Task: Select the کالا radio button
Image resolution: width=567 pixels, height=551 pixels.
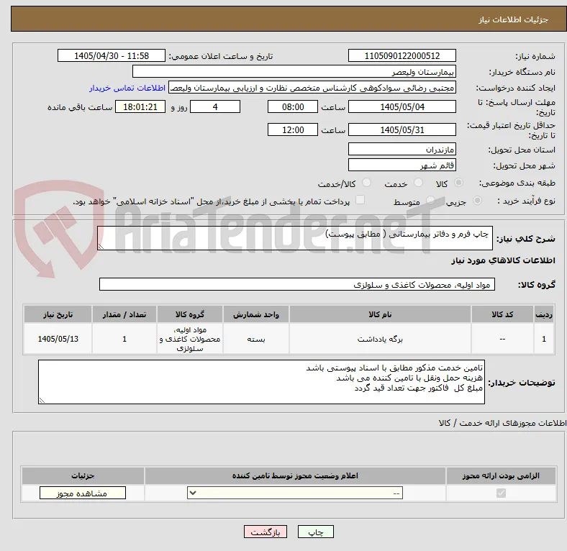Action: pyautogui.click(x=458, y=183)
